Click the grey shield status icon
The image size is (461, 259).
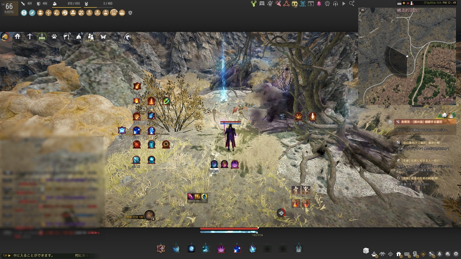click(x=130, y=13)
